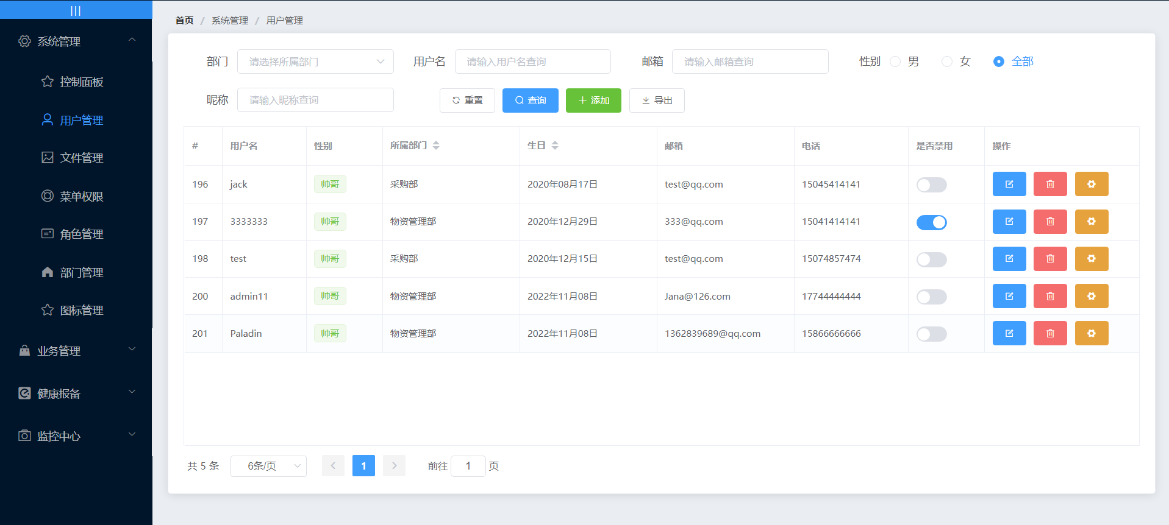The image size is (1169, 525).
Task: Go to the next page arrow
Action: [x=395, y=465]
